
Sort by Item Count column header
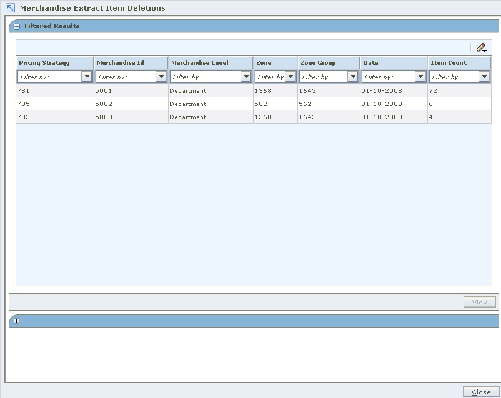(x=460, y=62)
